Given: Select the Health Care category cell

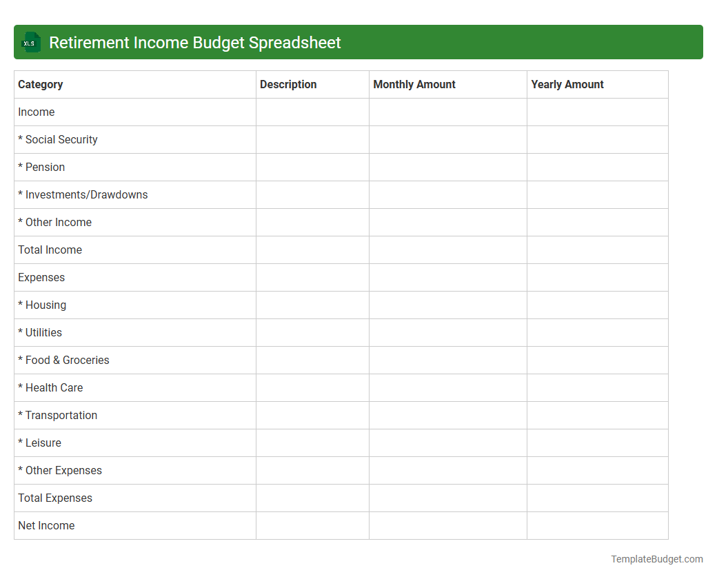Looking at the screenshot, I should point(50,387).
